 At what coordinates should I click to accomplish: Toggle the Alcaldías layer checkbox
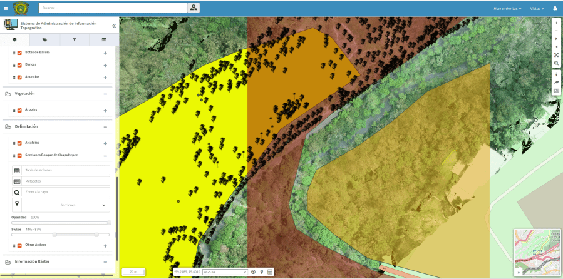pyautogui.click(x=19, y=143)
